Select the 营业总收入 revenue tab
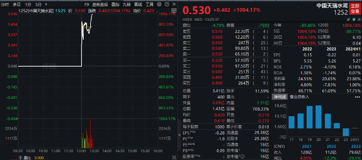Viewport: 362px width, 160px height. pos(299,97)
